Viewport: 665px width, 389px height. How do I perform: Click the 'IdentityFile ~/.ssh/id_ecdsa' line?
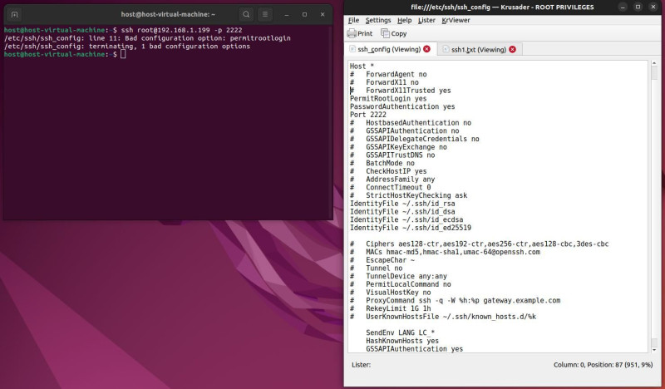406,219
